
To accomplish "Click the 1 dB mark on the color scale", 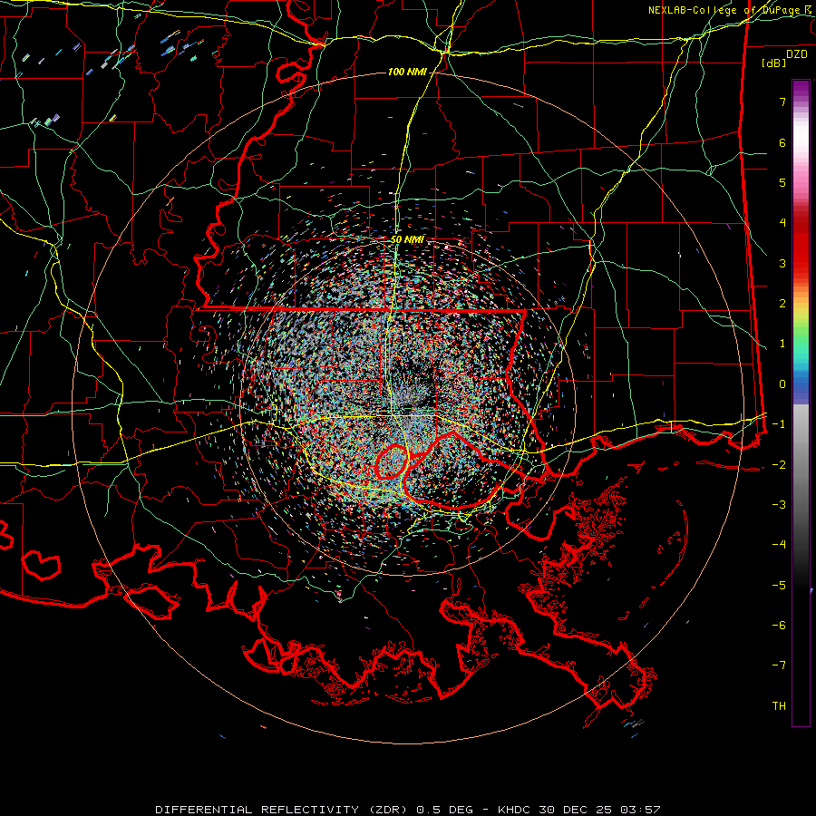I will pyautogui.click(x=782, y=344).
